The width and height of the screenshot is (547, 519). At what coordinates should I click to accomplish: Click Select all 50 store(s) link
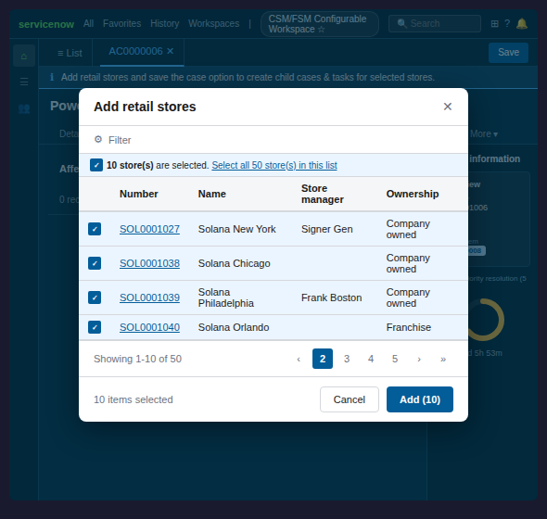click(274, 165)
